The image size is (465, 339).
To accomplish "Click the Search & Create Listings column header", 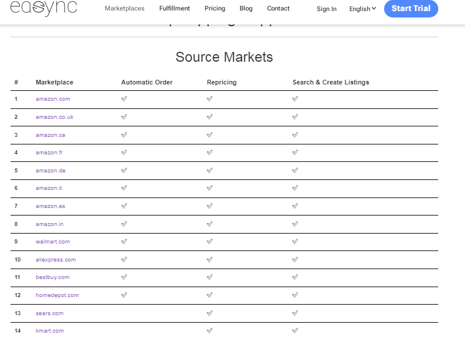I will tap(331, 82).
